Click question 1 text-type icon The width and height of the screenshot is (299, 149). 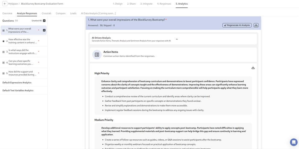click(3, 30)
